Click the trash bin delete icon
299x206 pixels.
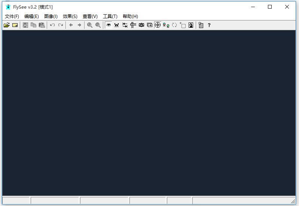201,25
